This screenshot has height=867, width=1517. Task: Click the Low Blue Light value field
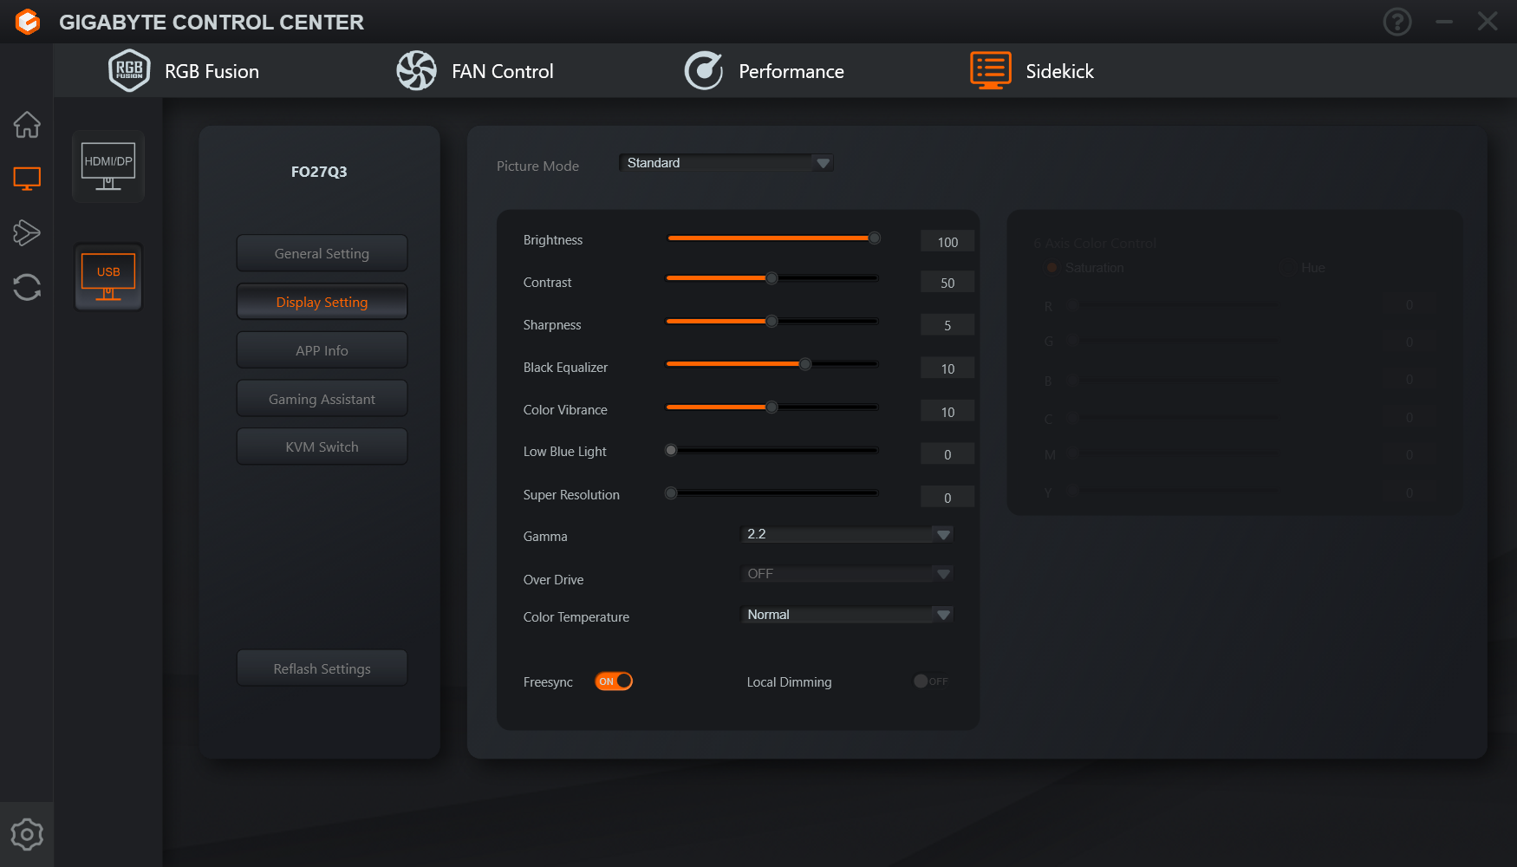coord(947,454)
